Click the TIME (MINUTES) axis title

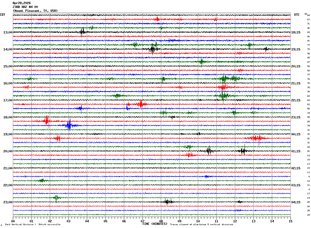(155, 224)
